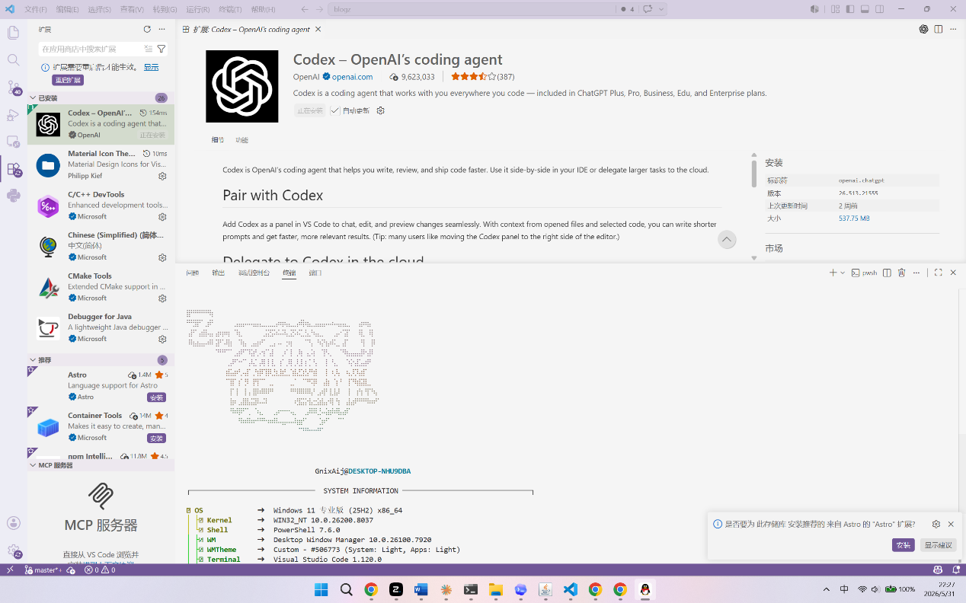Kill the terminal with trash icon
The image size is (966, 603).
click(x=902, y=273)
